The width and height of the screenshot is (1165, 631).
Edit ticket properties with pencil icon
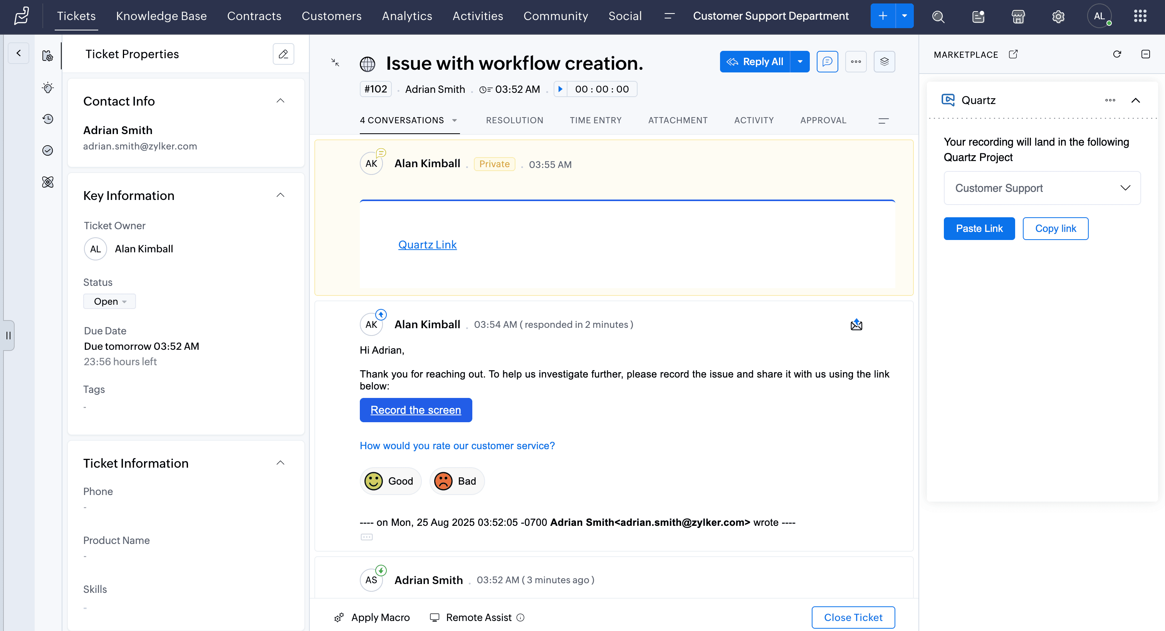click(283, 54)
